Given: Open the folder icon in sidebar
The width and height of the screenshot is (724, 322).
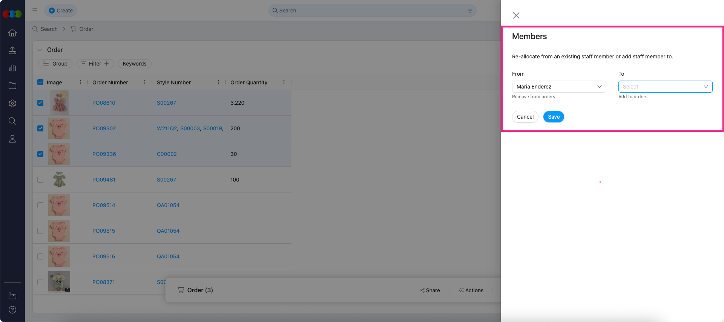Looking at the screenshot, I should pos(12,86).
